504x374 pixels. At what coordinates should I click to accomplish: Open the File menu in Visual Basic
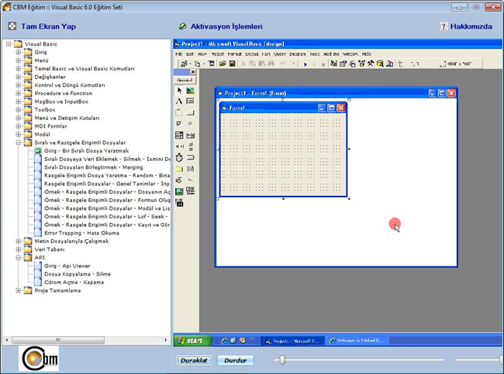click(x=179, y=54)
